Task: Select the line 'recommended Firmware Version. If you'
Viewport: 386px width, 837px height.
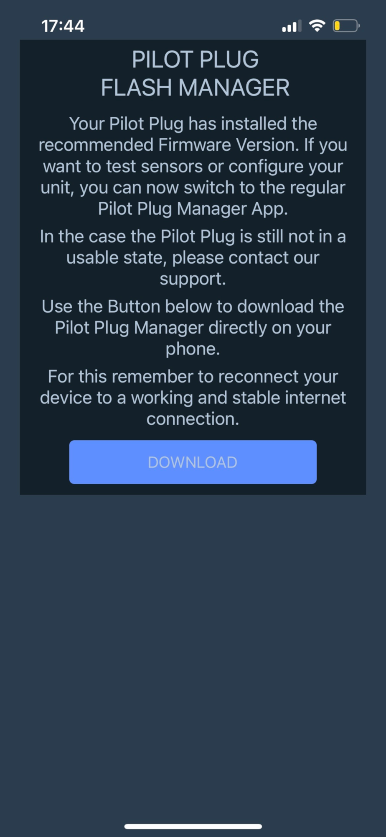Action: coord(193,145)
